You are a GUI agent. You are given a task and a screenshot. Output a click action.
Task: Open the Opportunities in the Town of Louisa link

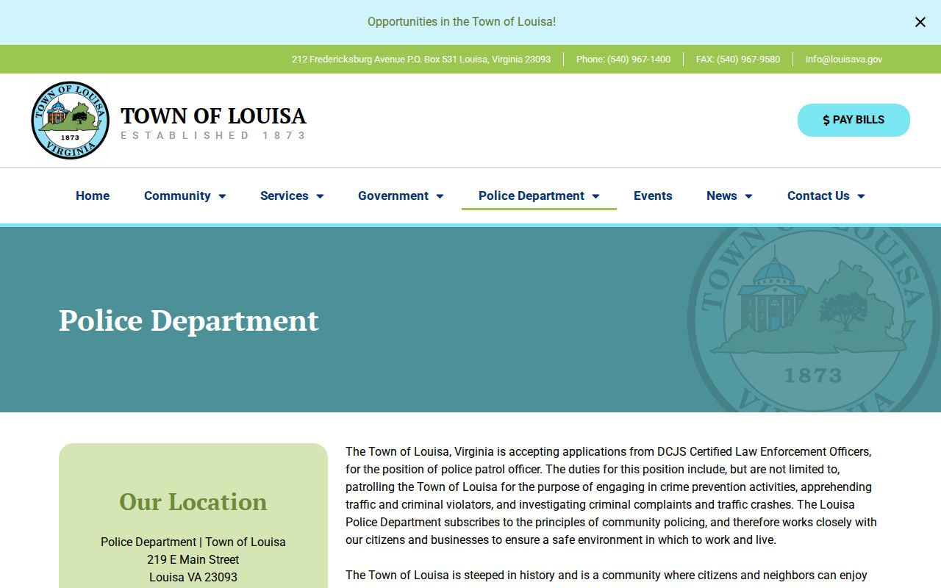click(x=462, y=22)
